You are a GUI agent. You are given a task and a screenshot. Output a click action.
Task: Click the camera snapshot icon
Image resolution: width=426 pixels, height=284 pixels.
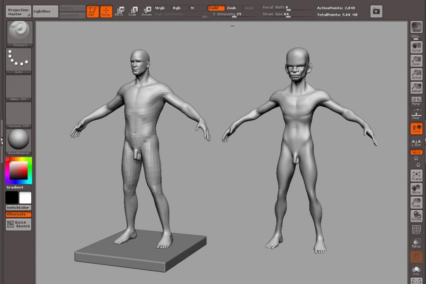[376, 11]
